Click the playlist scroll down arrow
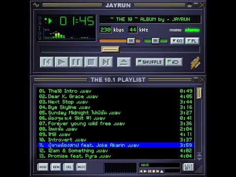This screenshot has height=177, width=236. pyautogui.click(x=199, y=159)
